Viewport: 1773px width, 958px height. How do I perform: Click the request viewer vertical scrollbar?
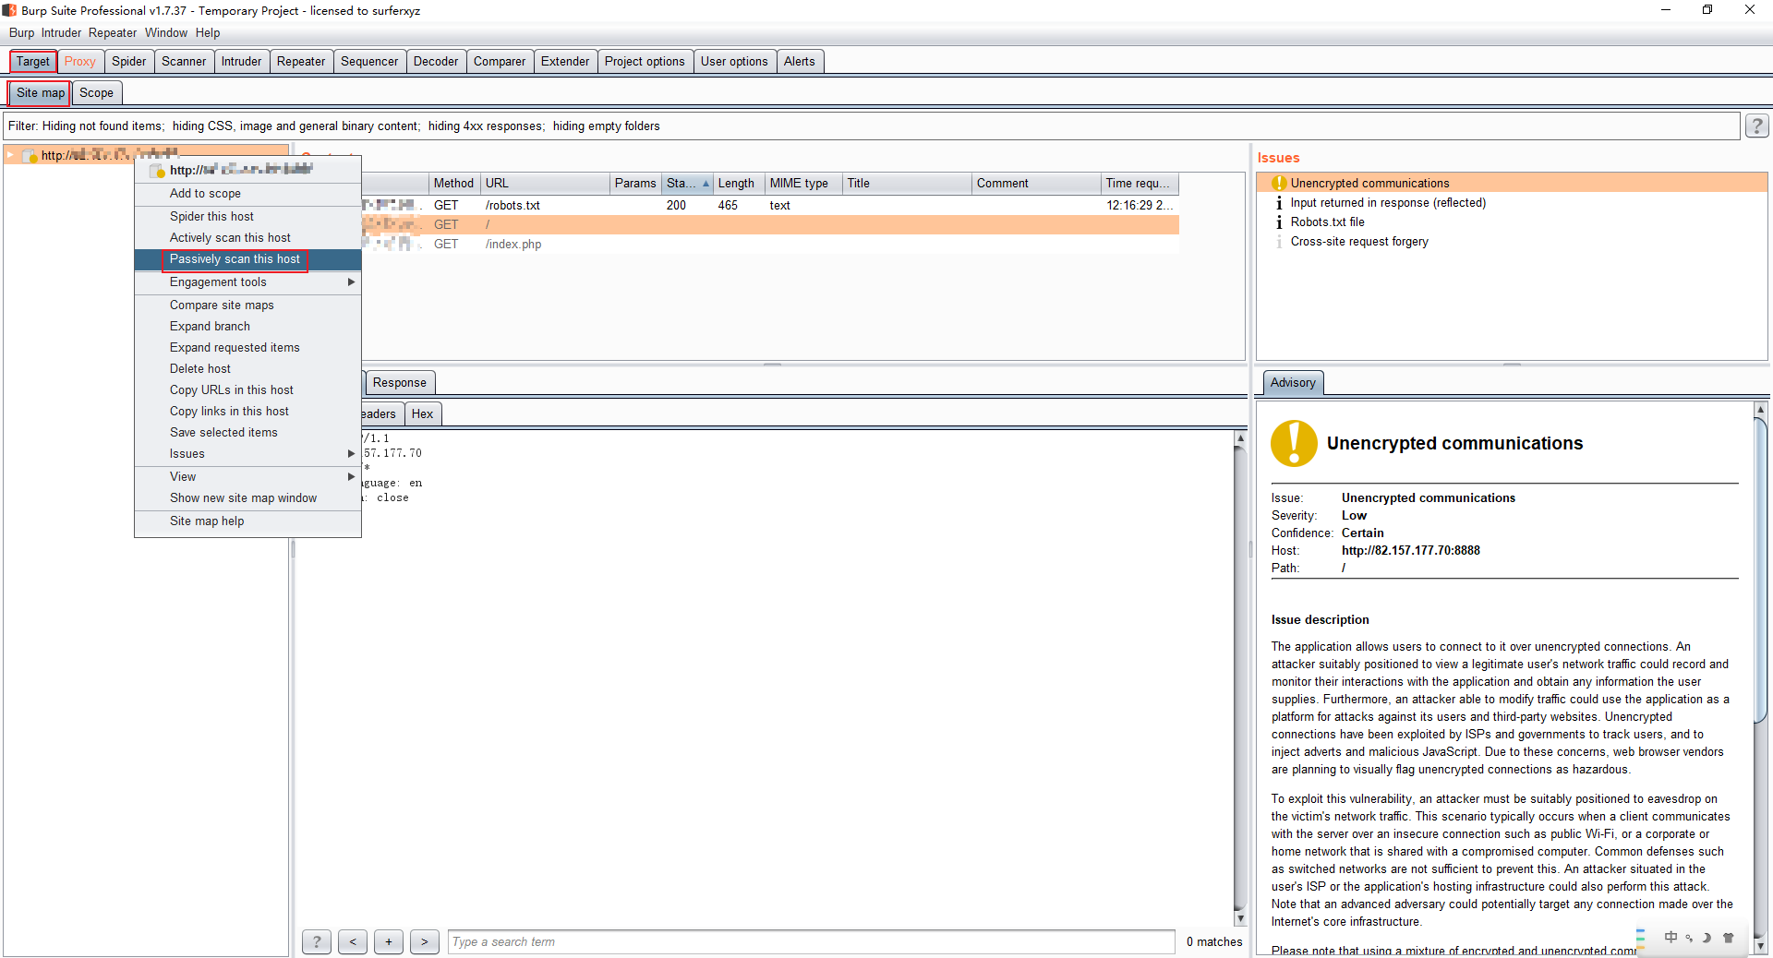[x=1240, y=678]
